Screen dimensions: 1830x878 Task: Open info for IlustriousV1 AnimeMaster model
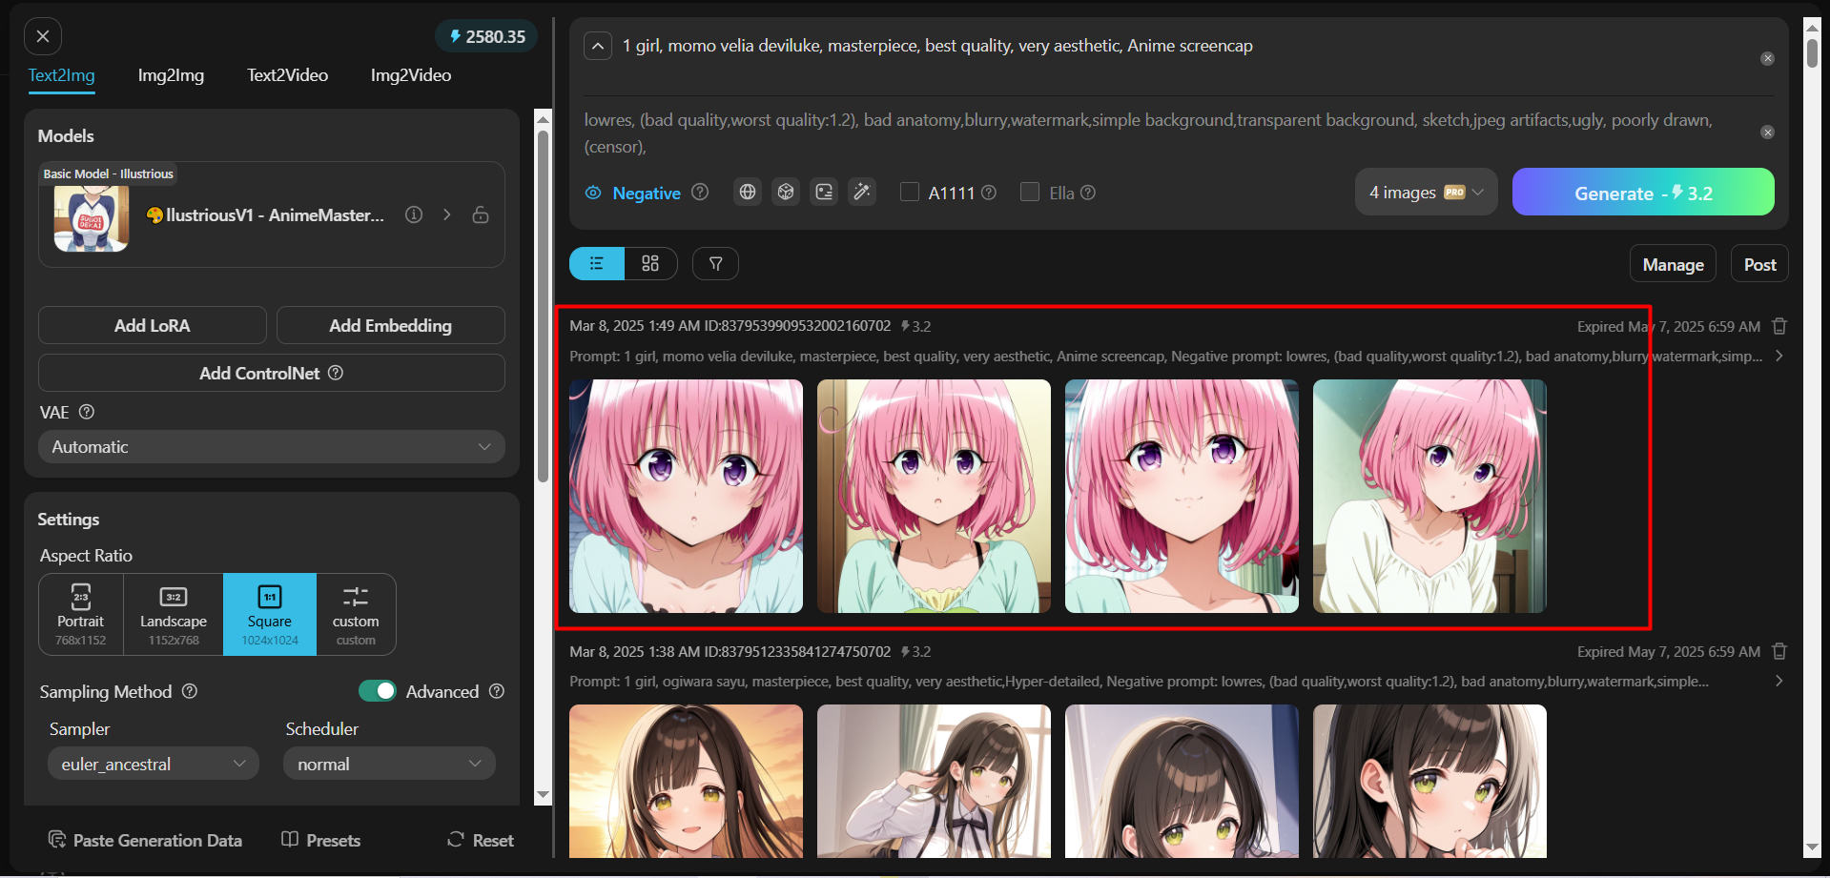point(414,214)
